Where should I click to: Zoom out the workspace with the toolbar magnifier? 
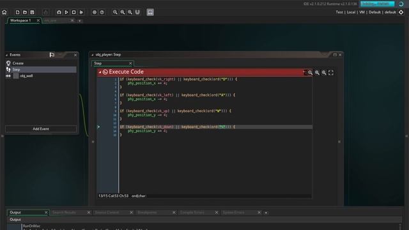[x=115, y=12]
